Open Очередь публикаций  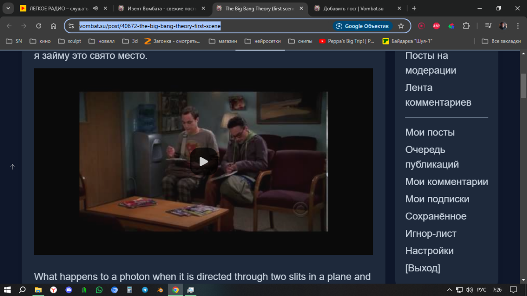pos(432,157)
